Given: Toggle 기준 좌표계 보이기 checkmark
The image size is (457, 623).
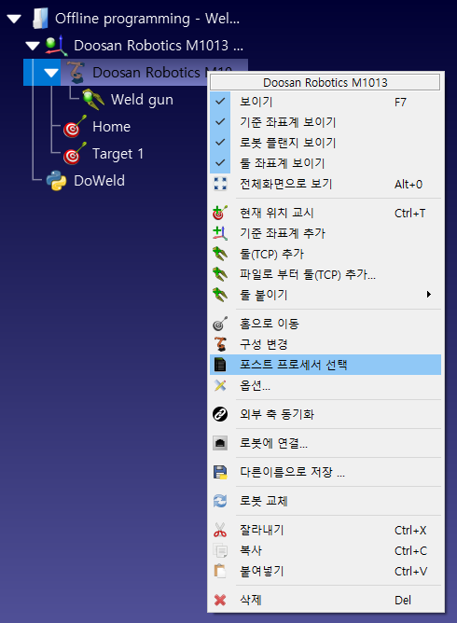Looking at the screenshot, I should (x=220, y=122).
